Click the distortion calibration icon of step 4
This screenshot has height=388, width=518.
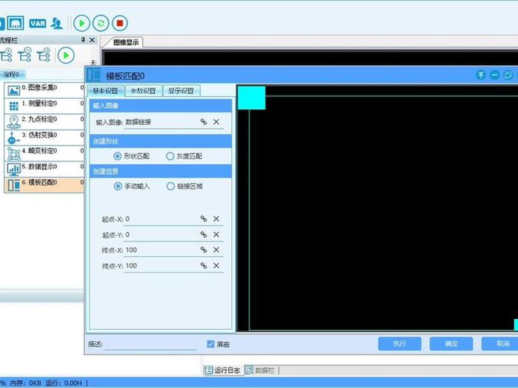[x=14, y=154]
